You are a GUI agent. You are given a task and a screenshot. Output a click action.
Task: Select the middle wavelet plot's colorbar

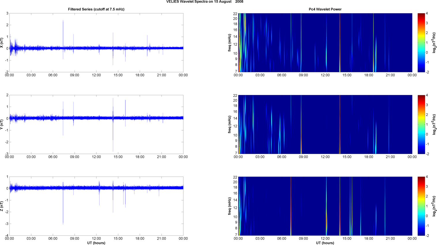point(421,124)
